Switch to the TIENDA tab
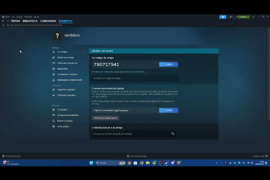270x180 pixels. (x=15, y=21)
